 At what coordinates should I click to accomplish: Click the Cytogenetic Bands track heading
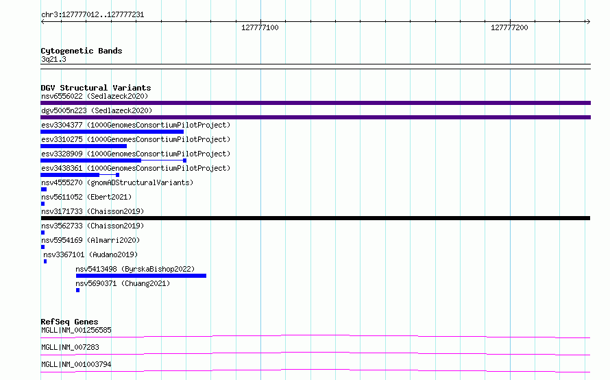point(82,51)
